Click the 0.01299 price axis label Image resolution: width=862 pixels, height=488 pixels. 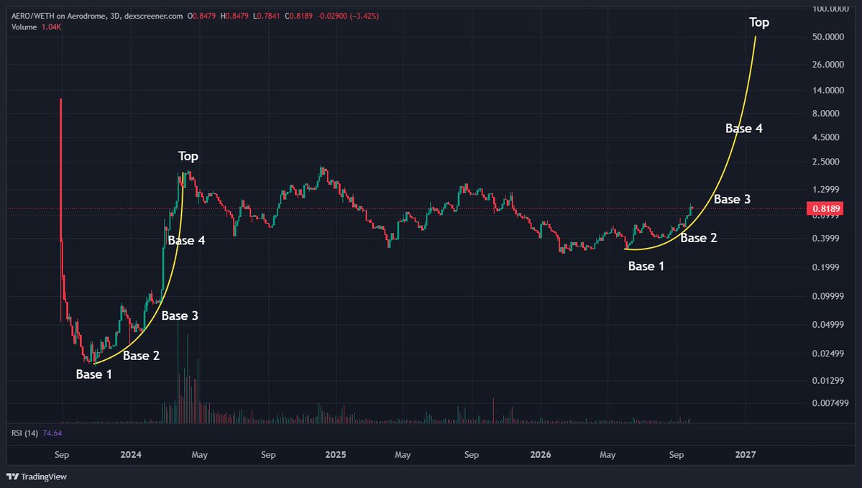[x=828, y=380]
